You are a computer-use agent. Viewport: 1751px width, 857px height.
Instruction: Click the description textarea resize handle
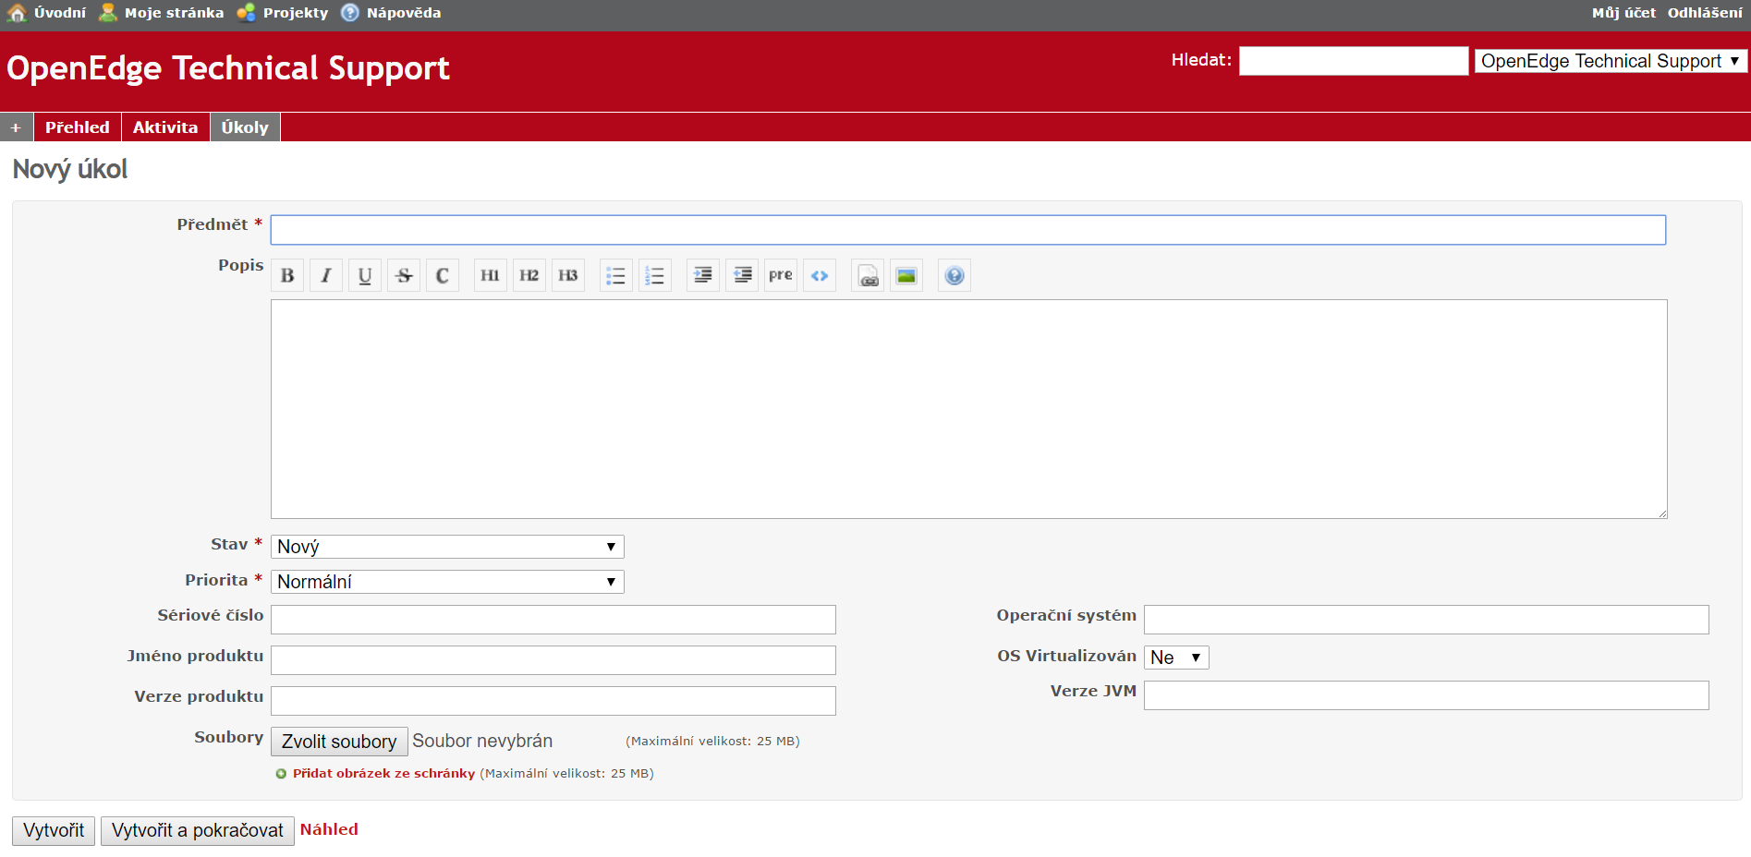click(x=1661, y=513)
